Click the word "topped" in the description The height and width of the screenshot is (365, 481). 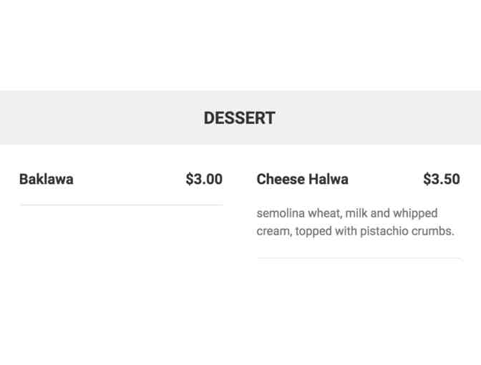[x=314, y=231]
